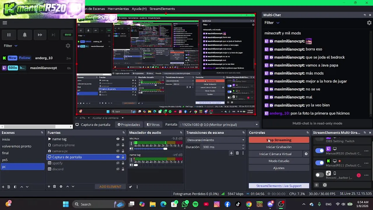Mute alerts using the bell icon
373x210 pixels.
[25, 35]
